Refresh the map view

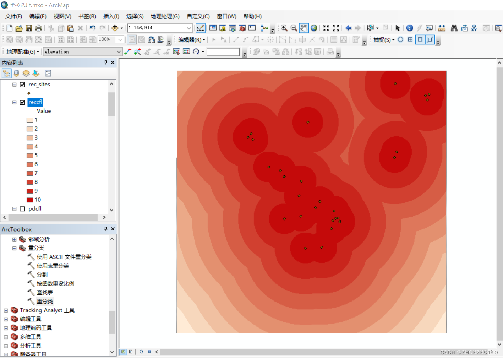click(141, 352)
